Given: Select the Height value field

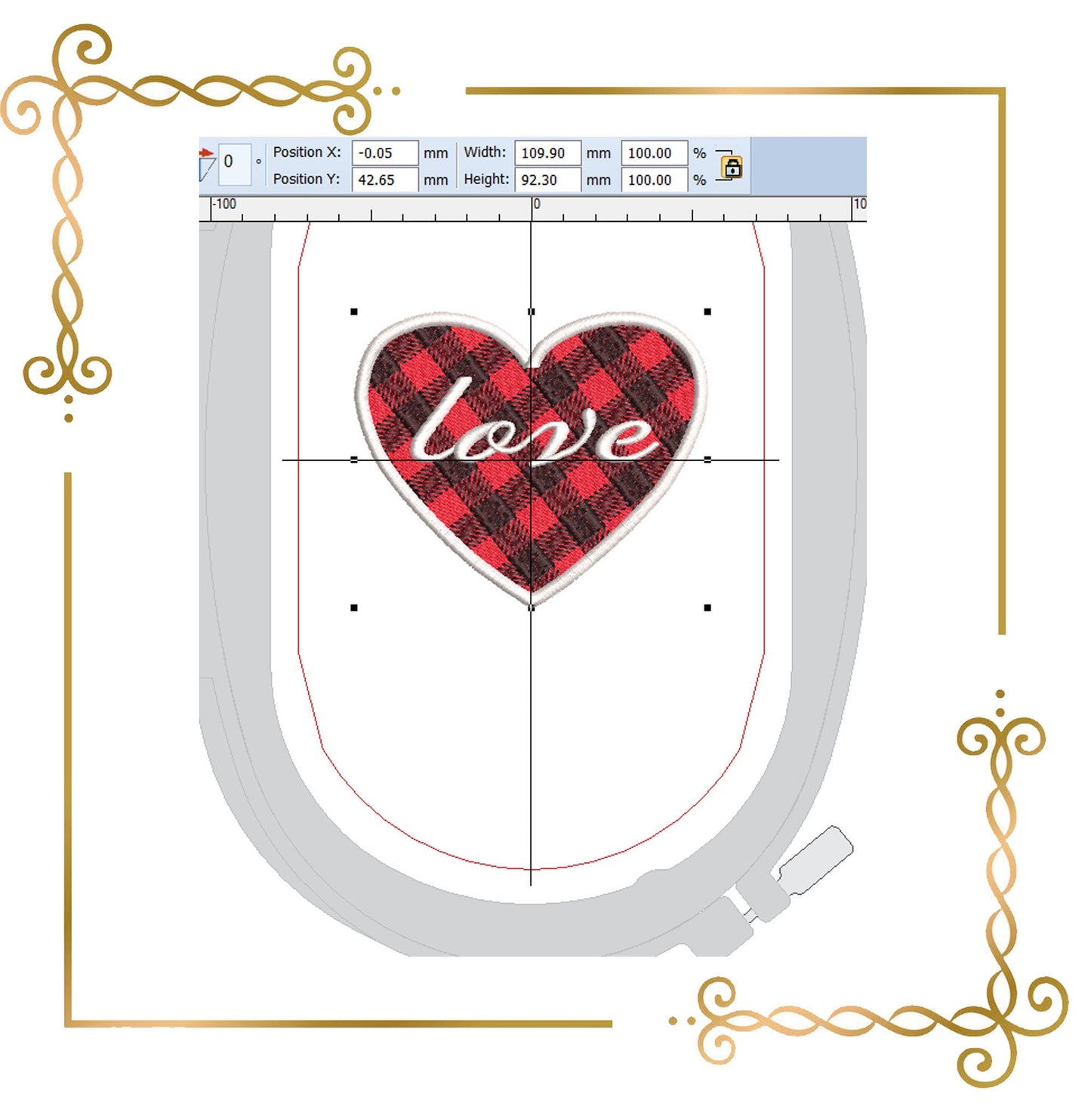Looking at the screenshot, I should pos(547,180).
